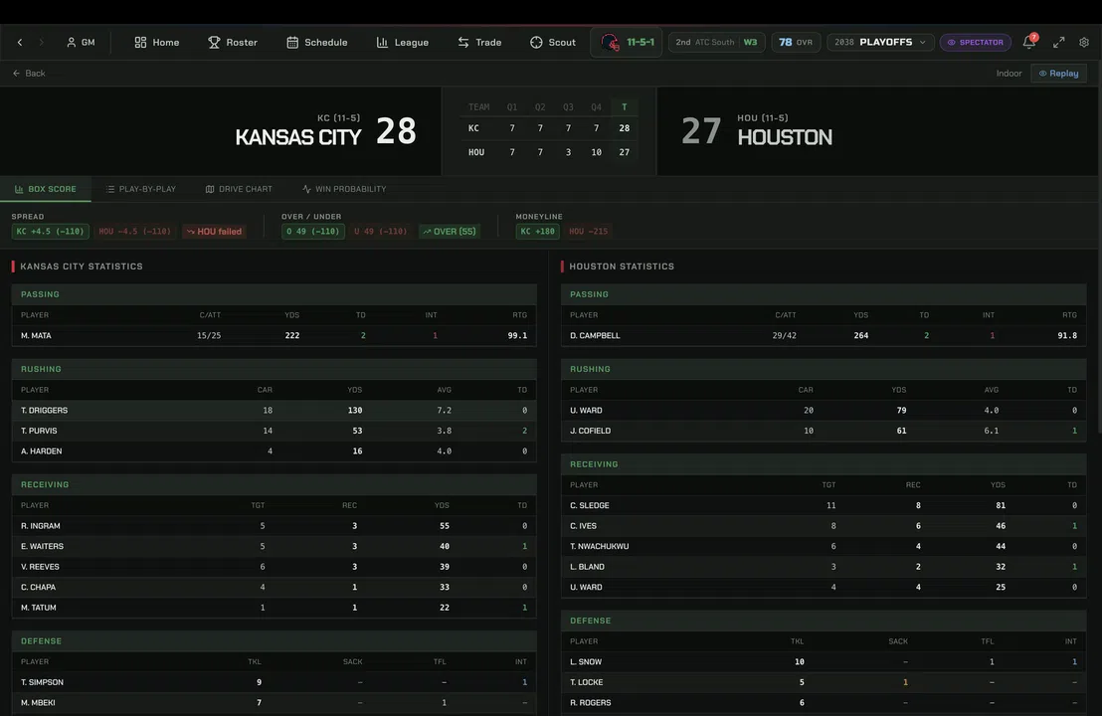Select rusher A. Harden
The image size is (1102, 716).
tap(275, 450)
